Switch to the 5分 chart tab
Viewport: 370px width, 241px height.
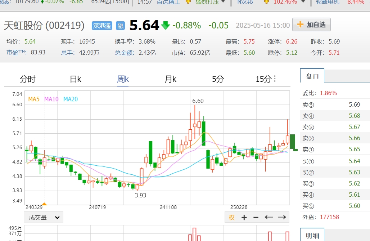218,79
